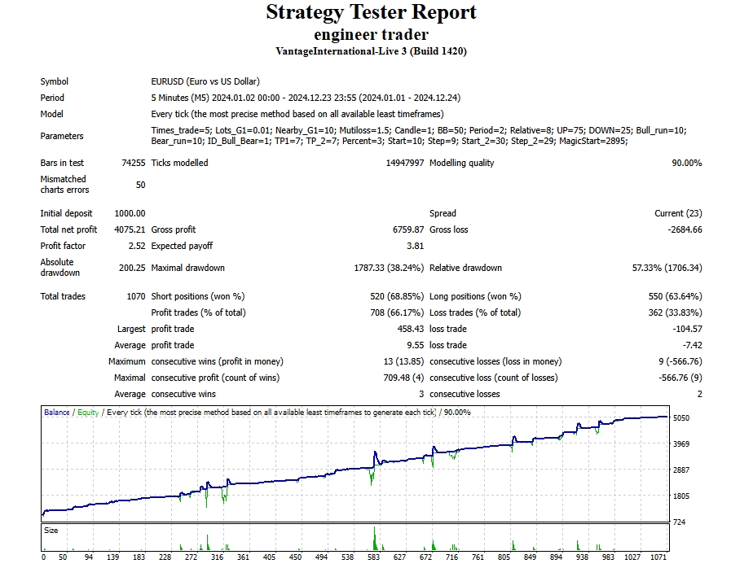Image resolution: width=731 pixels, height=568 pixels.
Task: Select the "724" balance axis label
Action: point(680,522)
